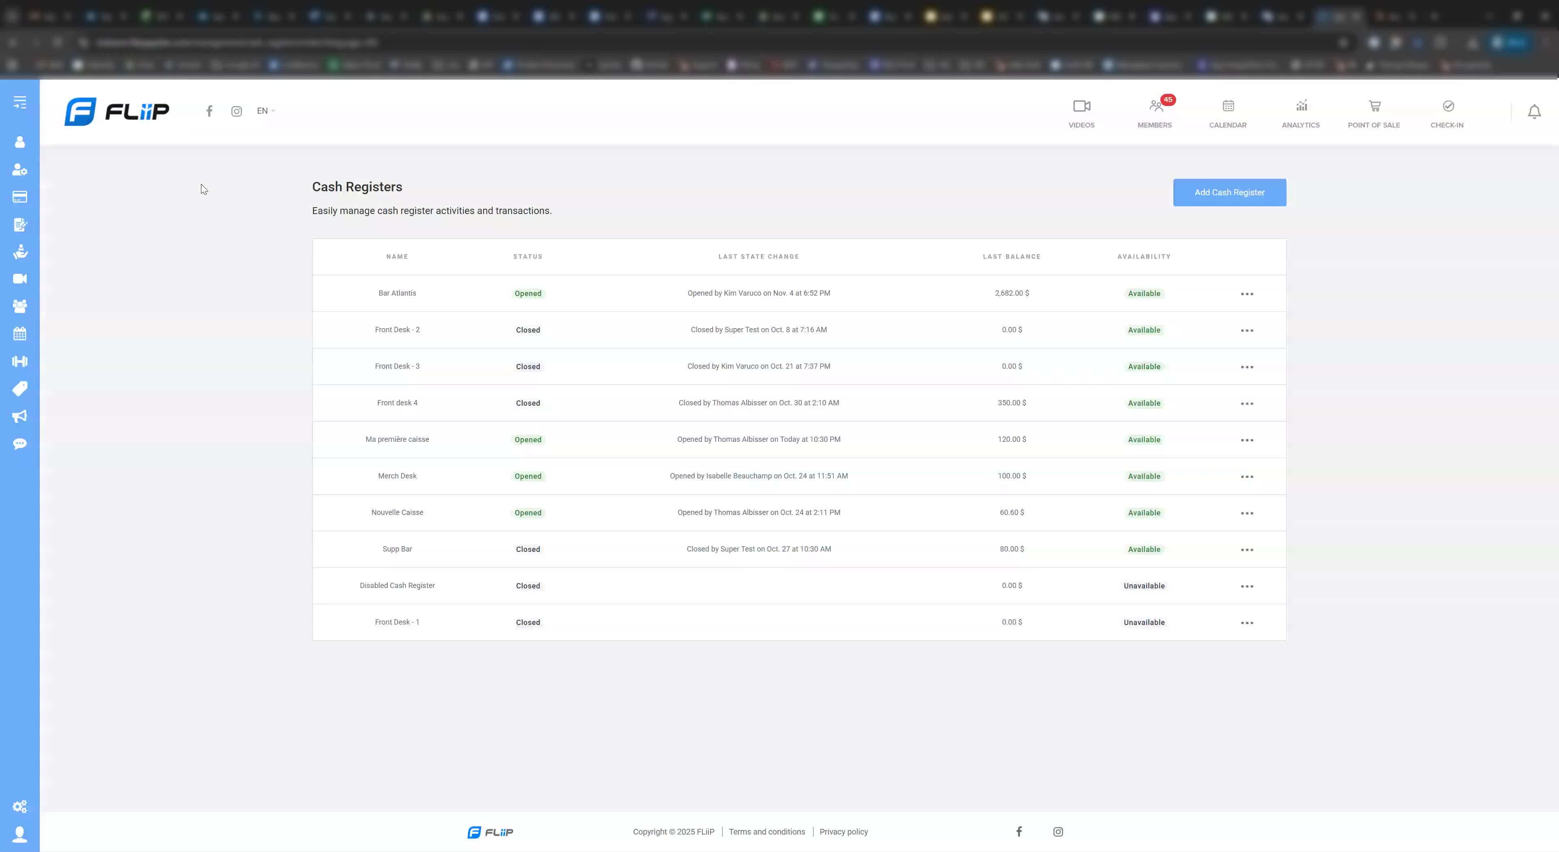Open the Privacy policy link
The height and width of the screenshot is (852, 1559).
844,832
